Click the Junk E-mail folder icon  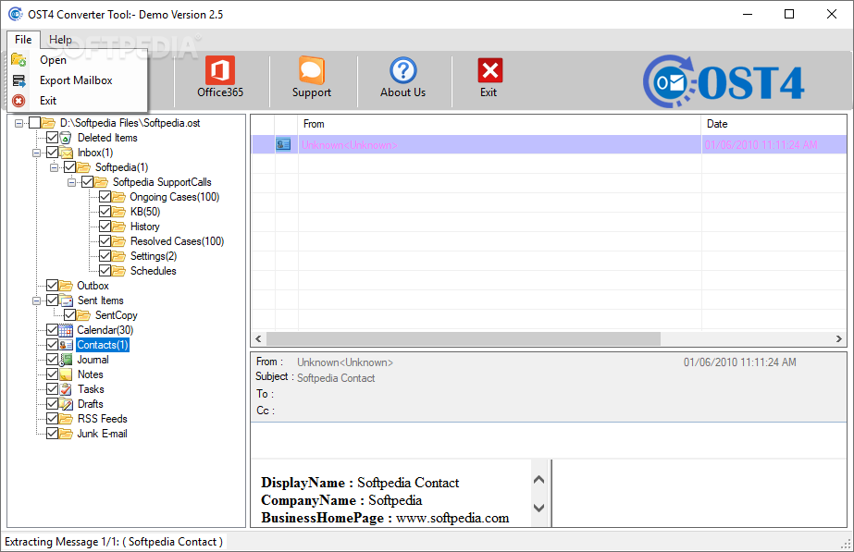pos(66,434)
